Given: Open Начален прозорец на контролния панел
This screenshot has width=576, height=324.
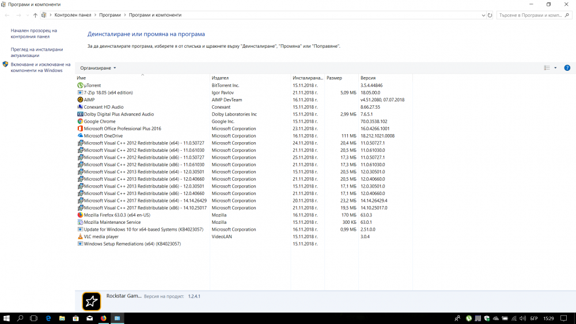Looking at the screenshot, I should [x=34, y=33].
